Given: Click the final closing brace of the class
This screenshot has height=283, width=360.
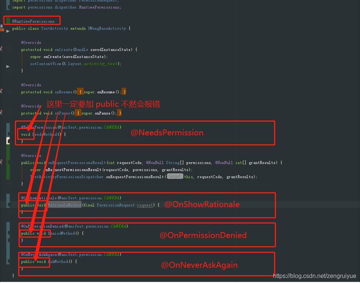Looking at the screenshot, I should (x=13, y=276).
